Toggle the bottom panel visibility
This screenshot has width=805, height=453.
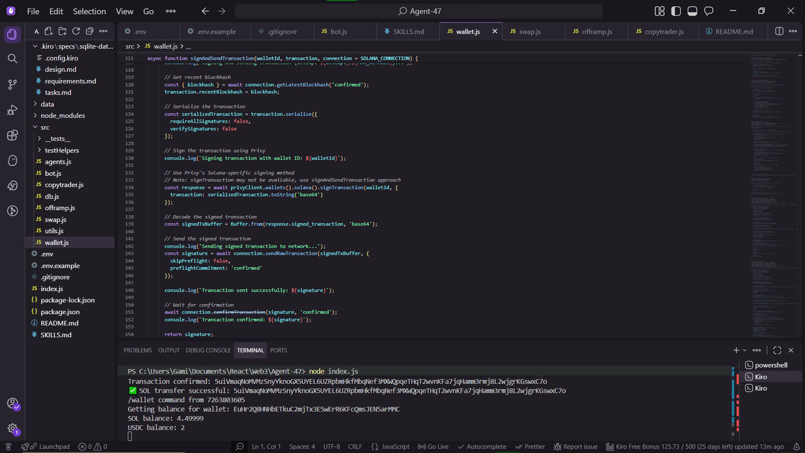(x=692, y=11)
